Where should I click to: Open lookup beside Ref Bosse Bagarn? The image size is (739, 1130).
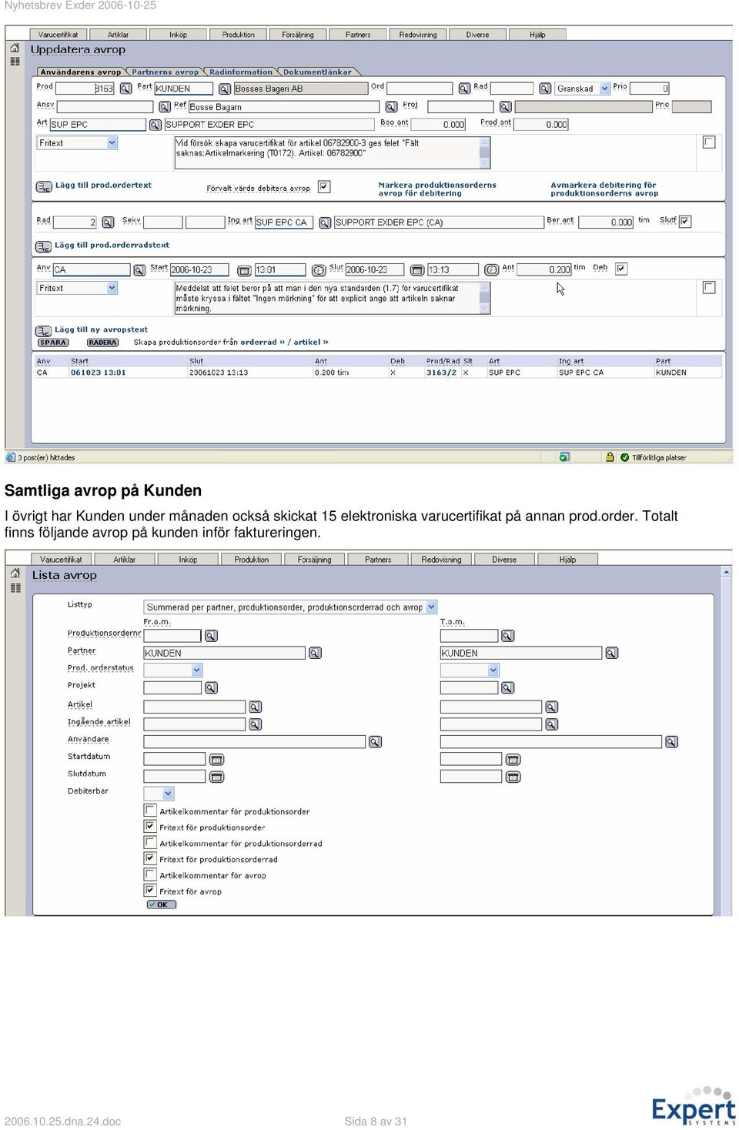[x=391, y=107]
